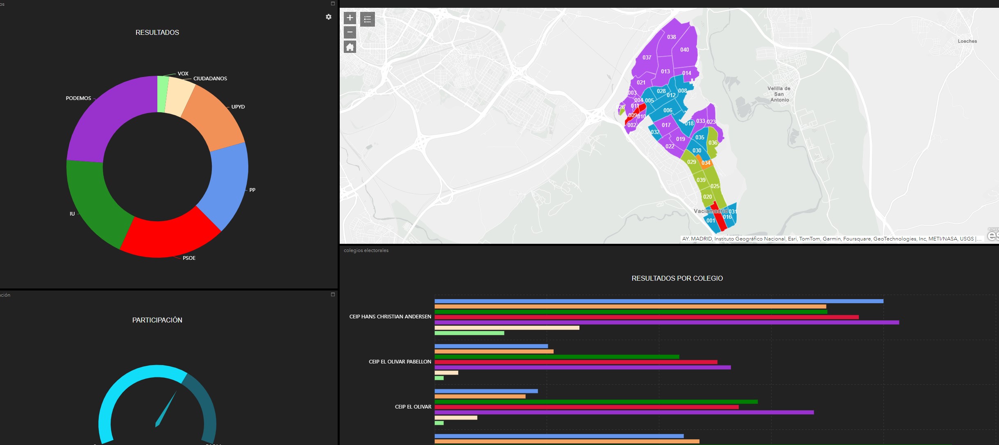
Task: Select green district 039 on the map
Action: tap(701, 180)
